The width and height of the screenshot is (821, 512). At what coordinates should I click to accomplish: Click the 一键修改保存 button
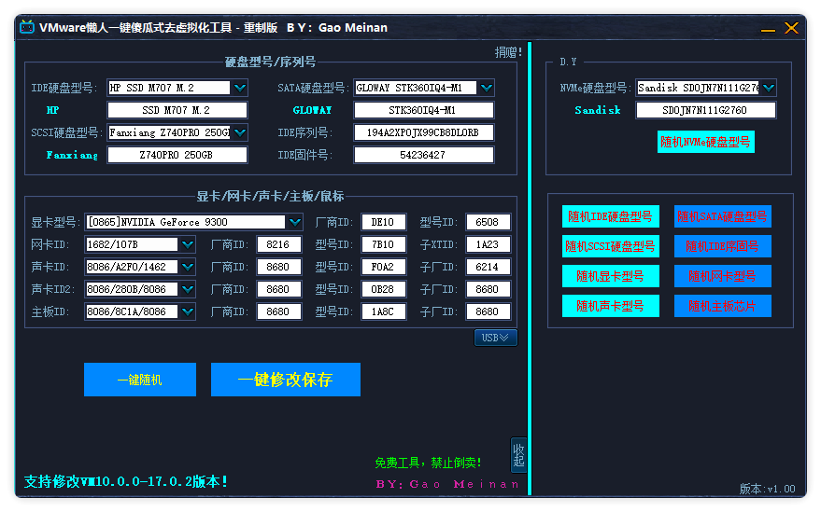286,380
